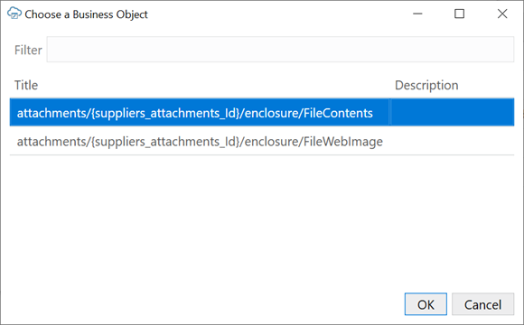Click the cloud app icon in title bar
Screen dimensions: 524x325
(14, 14)
